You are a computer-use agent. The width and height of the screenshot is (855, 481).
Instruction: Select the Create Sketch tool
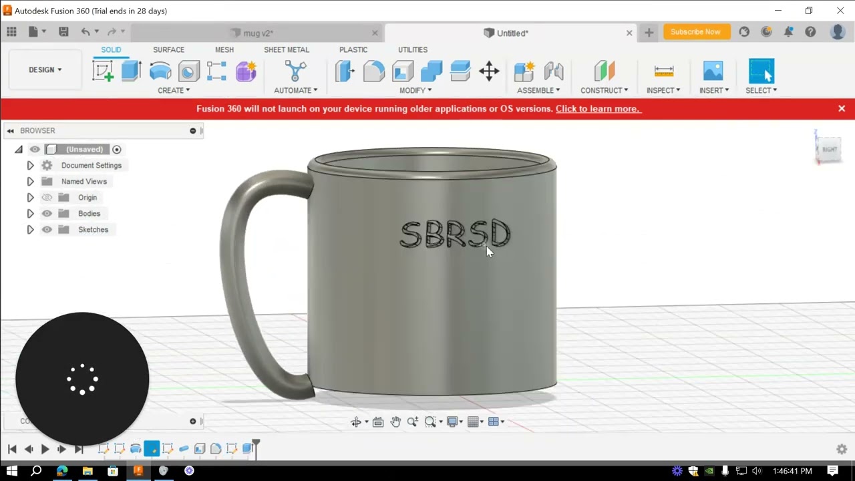103,71
